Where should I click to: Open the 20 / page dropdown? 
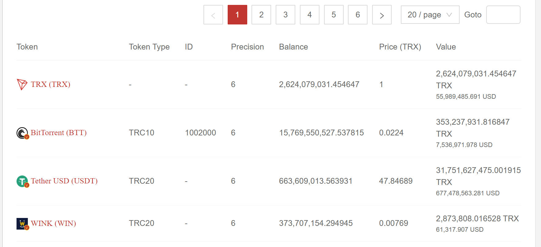[x=430, y=15]
